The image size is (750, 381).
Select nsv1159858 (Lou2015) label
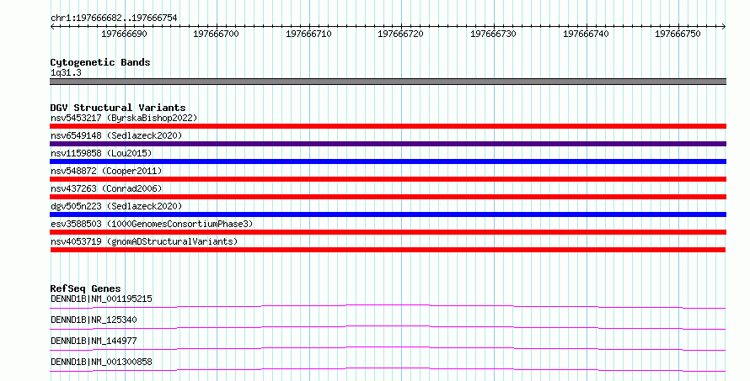[101, 153]
